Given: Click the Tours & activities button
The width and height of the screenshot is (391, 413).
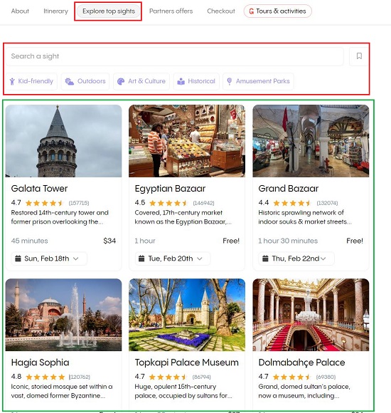Looking at the screenshot, I should point(278,11).
